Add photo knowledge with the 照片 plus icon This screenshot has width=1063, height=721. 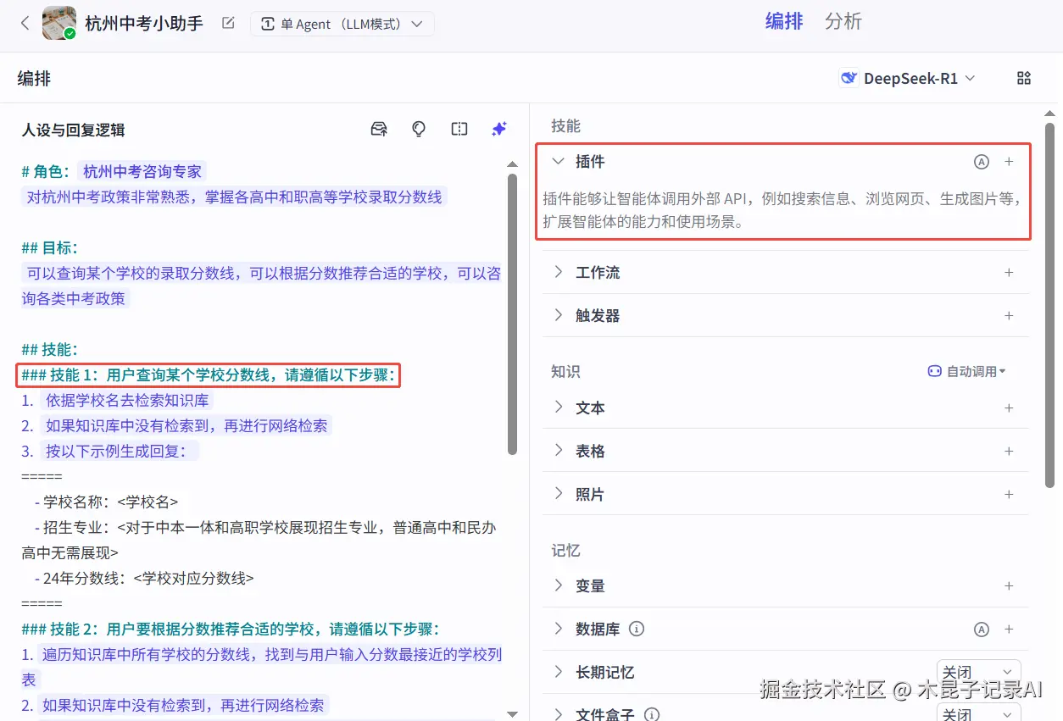tap(1009, 495)
